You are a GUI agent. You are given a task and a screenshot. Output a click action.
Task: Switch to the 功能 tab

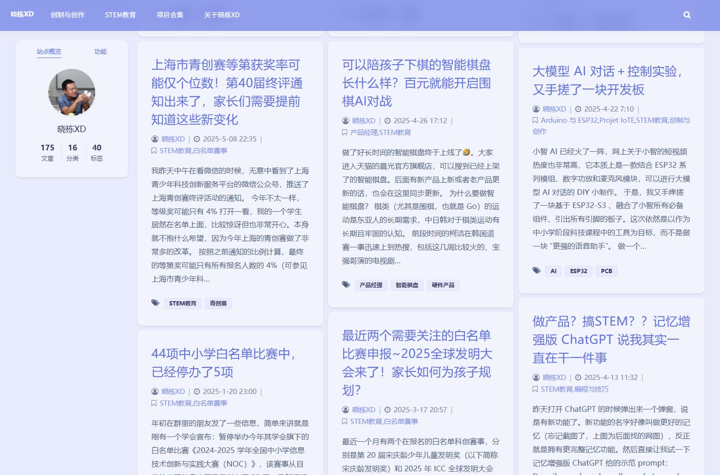pos(100,52)
